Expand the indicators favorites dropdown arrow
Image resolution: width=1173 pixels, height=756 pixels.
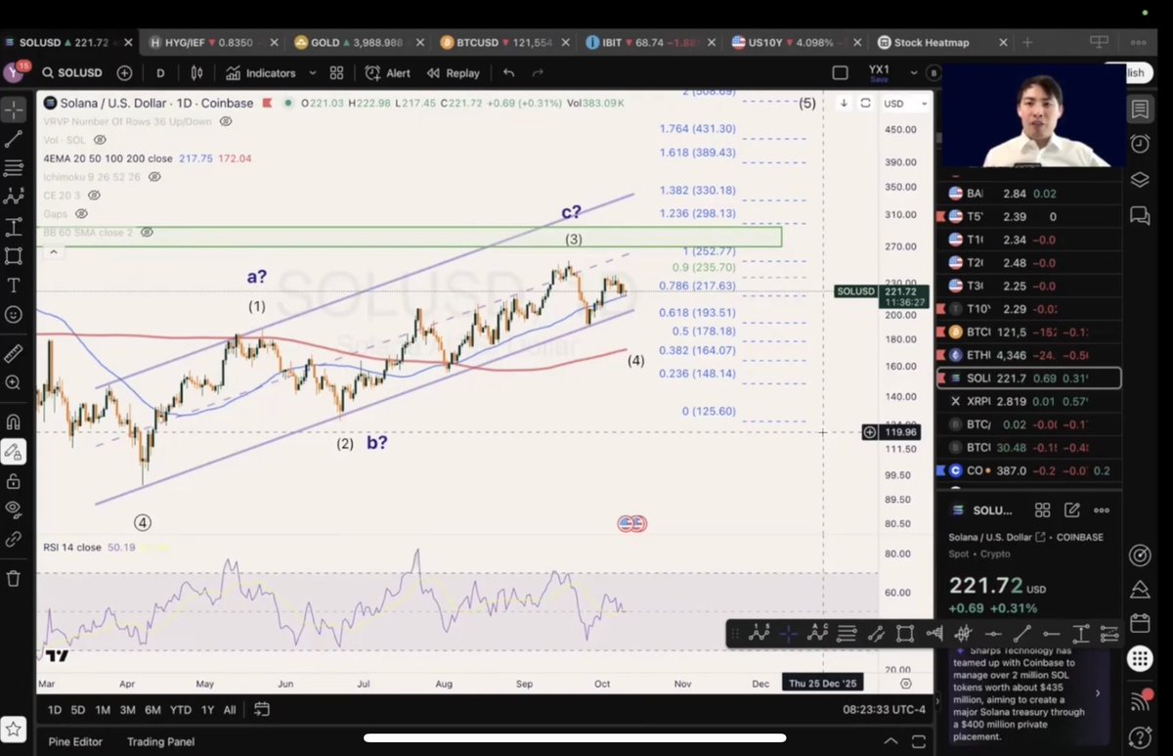coord(312,73)
